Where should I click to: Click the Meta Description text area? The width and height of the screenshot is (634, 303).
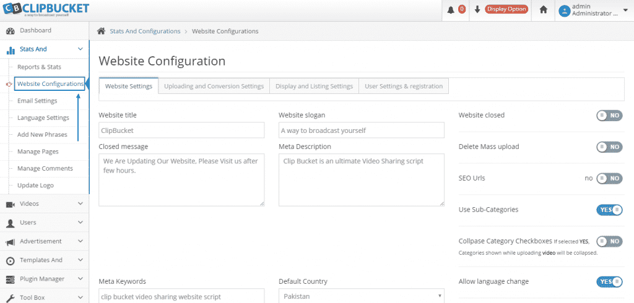362,180
